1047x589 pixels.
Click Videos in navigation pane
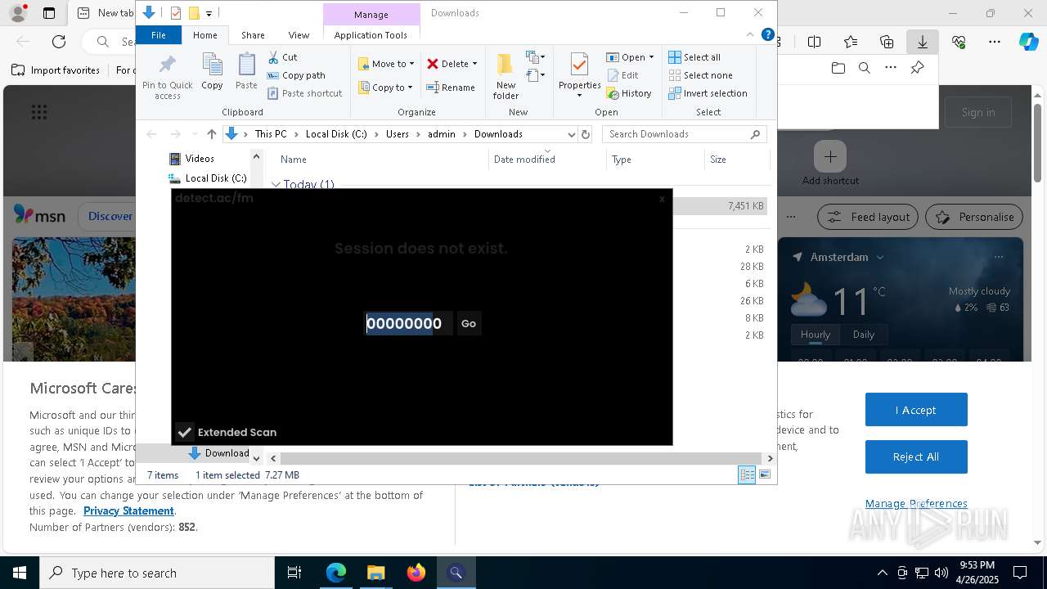(191, 159)
